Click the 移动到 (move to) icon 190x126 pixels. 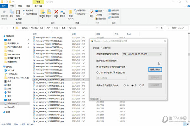[42, 12]
